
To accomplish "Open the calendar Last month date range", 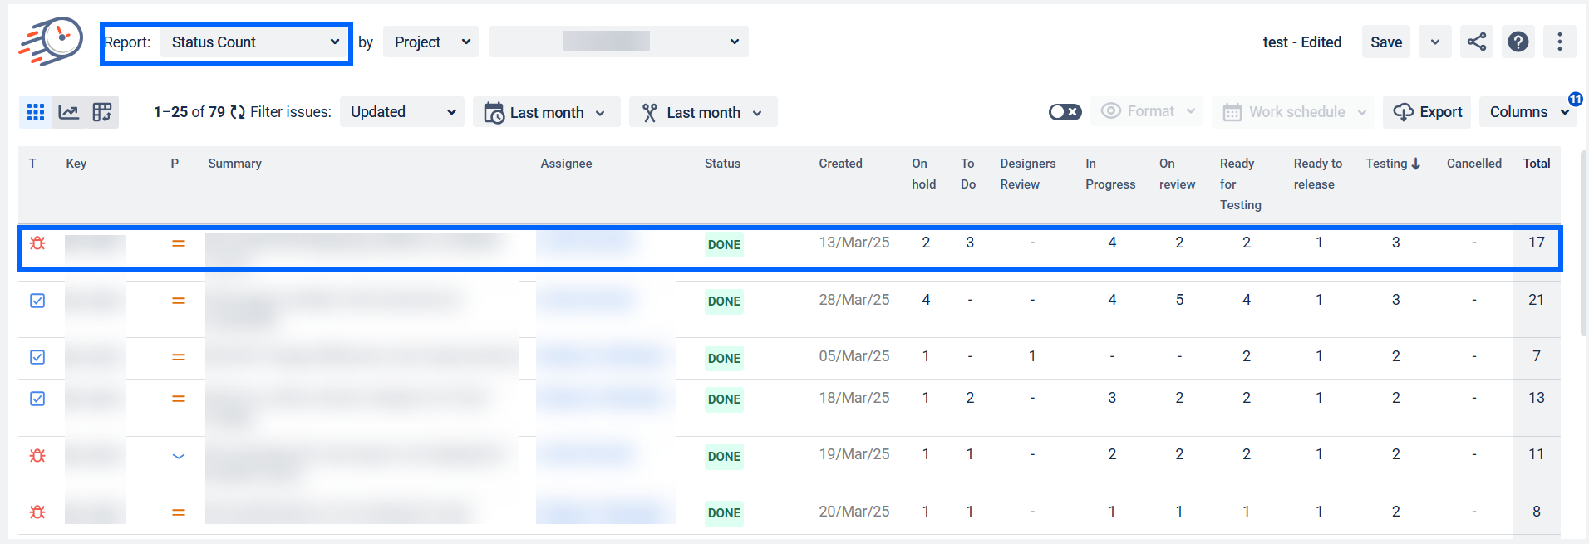I will pyautogui.click(x=546, y=112).
